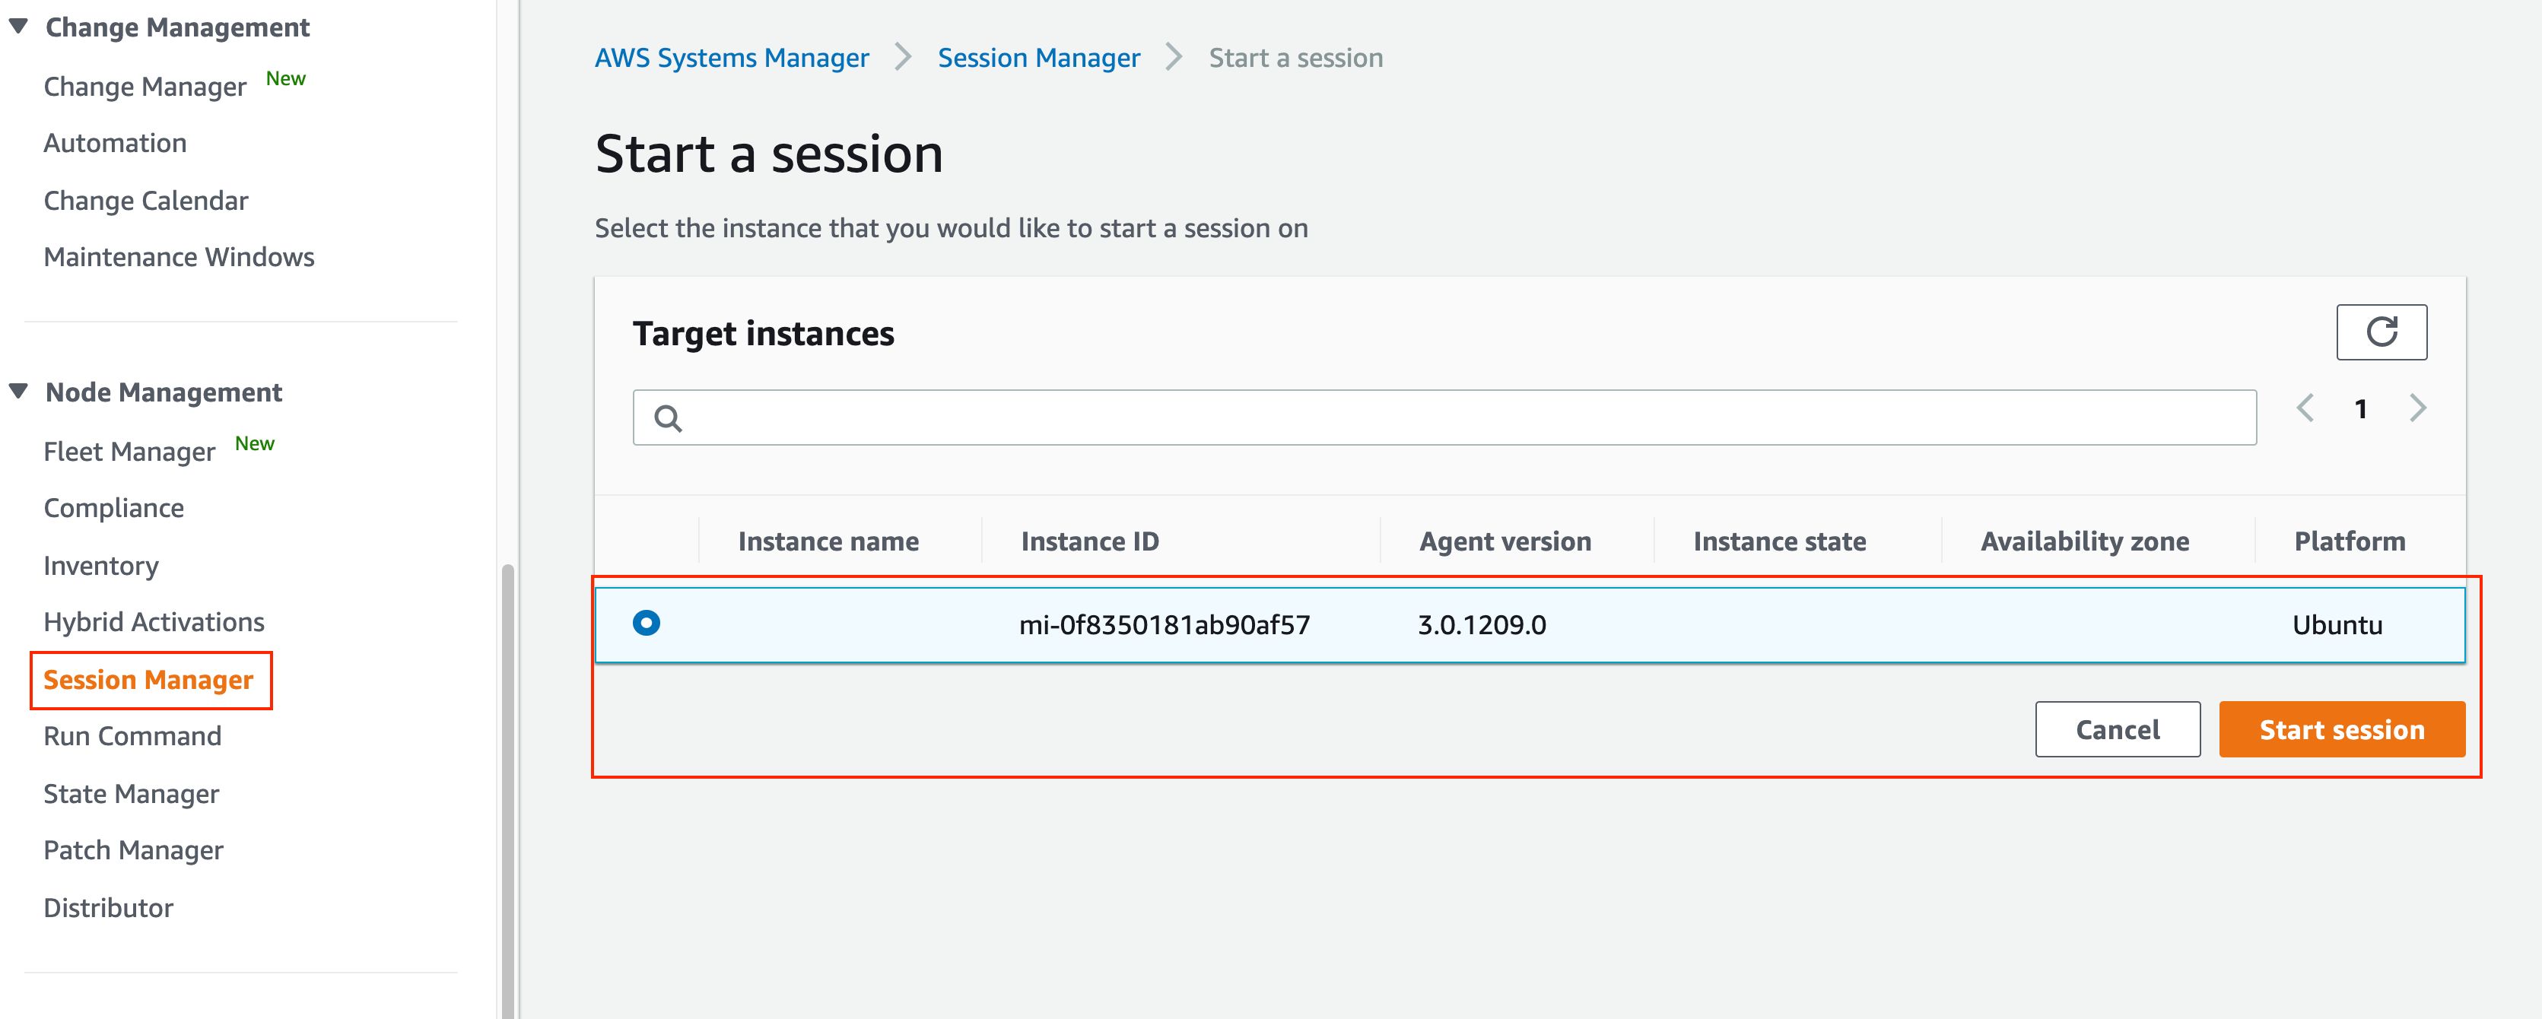This screenshot has height=1019, width=2542.
Task: Collapse the Node Management section
Action: [19, 392]
